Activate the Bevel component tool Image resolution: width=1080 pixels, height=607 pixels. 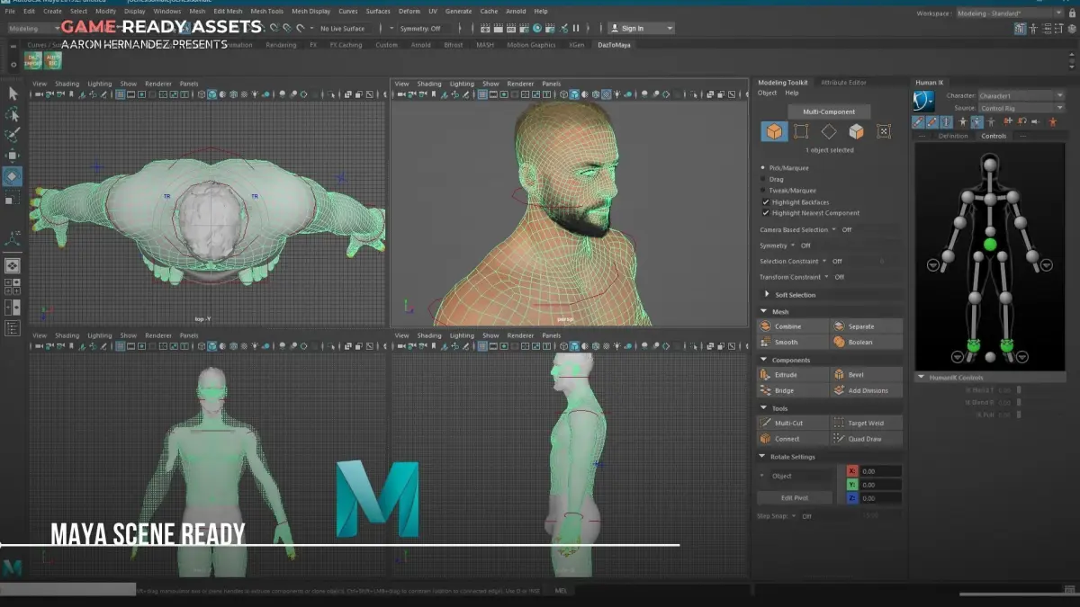pyautogui.click(x=866, y=375)
